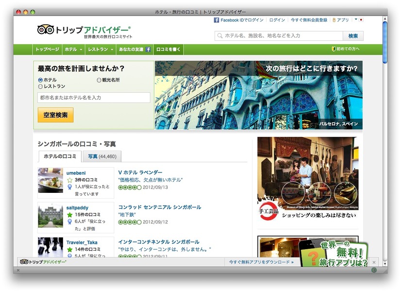Screen dimensions: 401x292
Task: Click the 検索 search button
Action: coord(353,36)
